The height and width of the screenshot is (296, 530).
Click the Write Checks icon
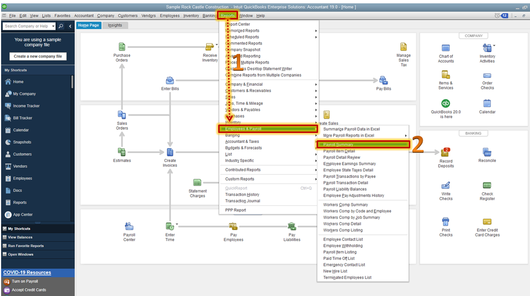[x=446, y=185]
